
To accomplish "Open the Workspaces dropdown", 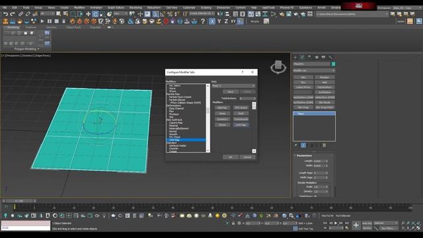I will pyautogui.click(x=407, y=8).
